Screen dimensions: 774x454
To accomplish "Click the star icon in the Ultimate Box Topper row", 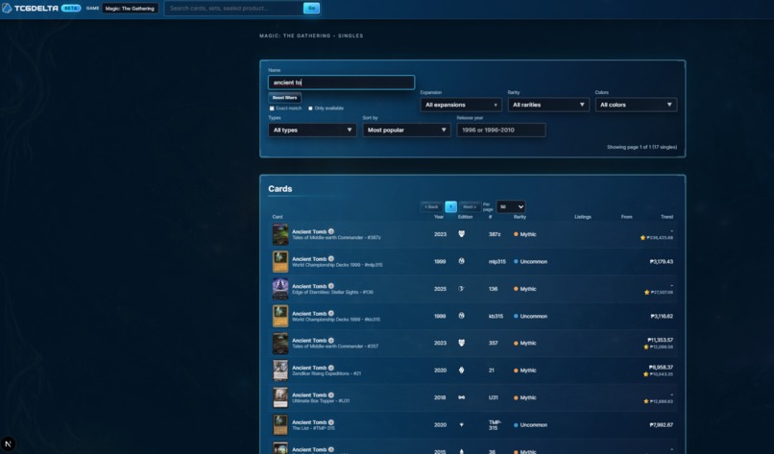I will (646, 401).
